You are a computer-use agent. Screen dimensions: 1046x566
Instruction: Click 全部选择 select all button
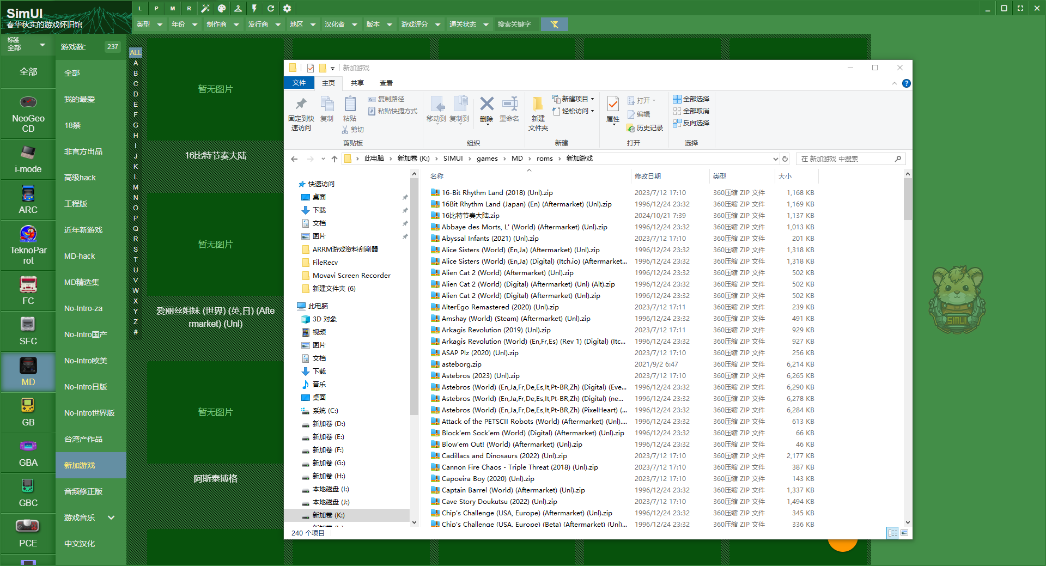(691, 99)
